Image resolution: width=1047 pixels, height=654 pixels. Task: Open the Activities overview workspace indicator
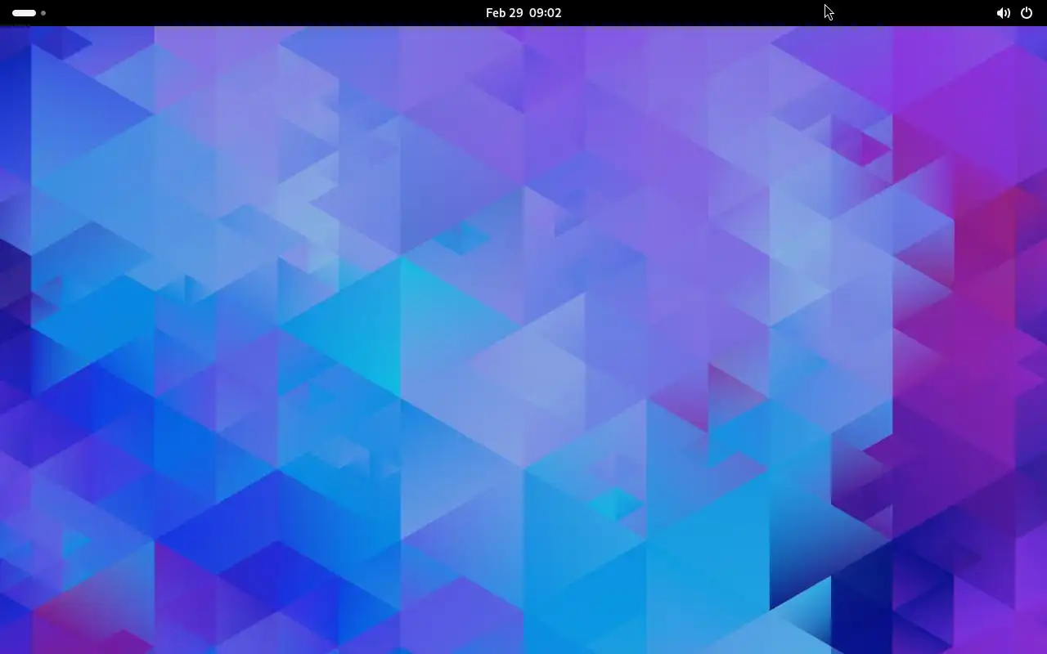click(x=29, y=13)
